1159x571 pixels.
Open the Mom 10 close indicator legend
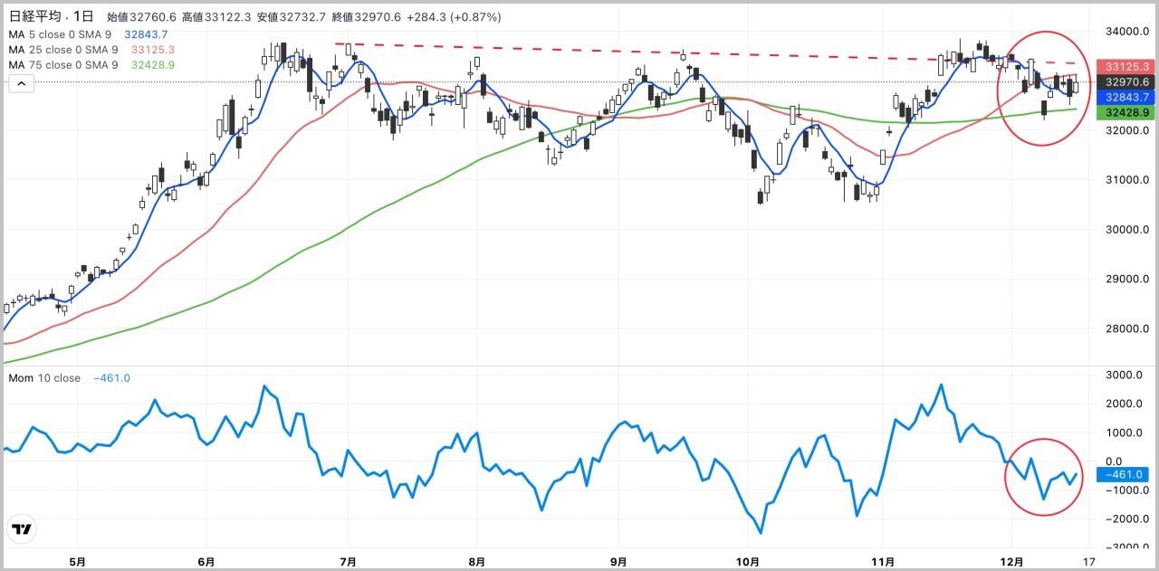[x=44, y=378]
